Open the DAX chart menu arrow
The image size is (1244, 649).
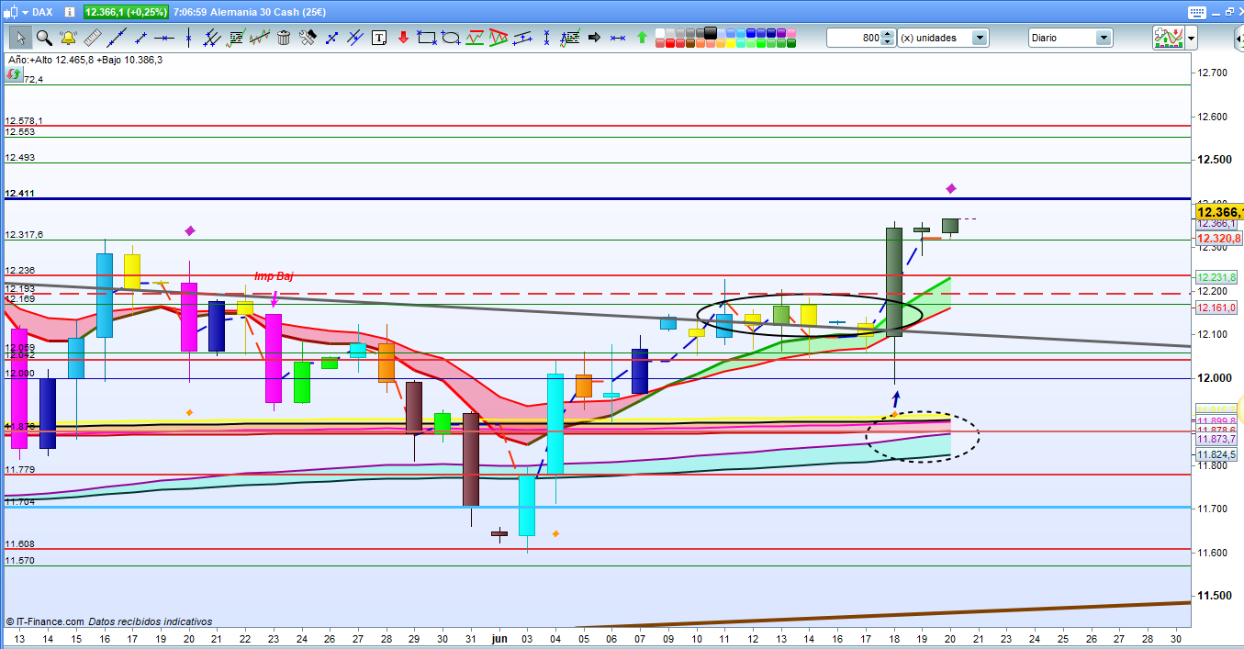pos(23,12)
